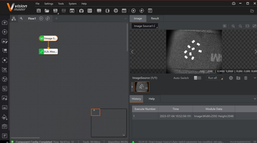Click the Save solution icon in toolbar
This screenshot has width=257, height=143.
[39, 11]
